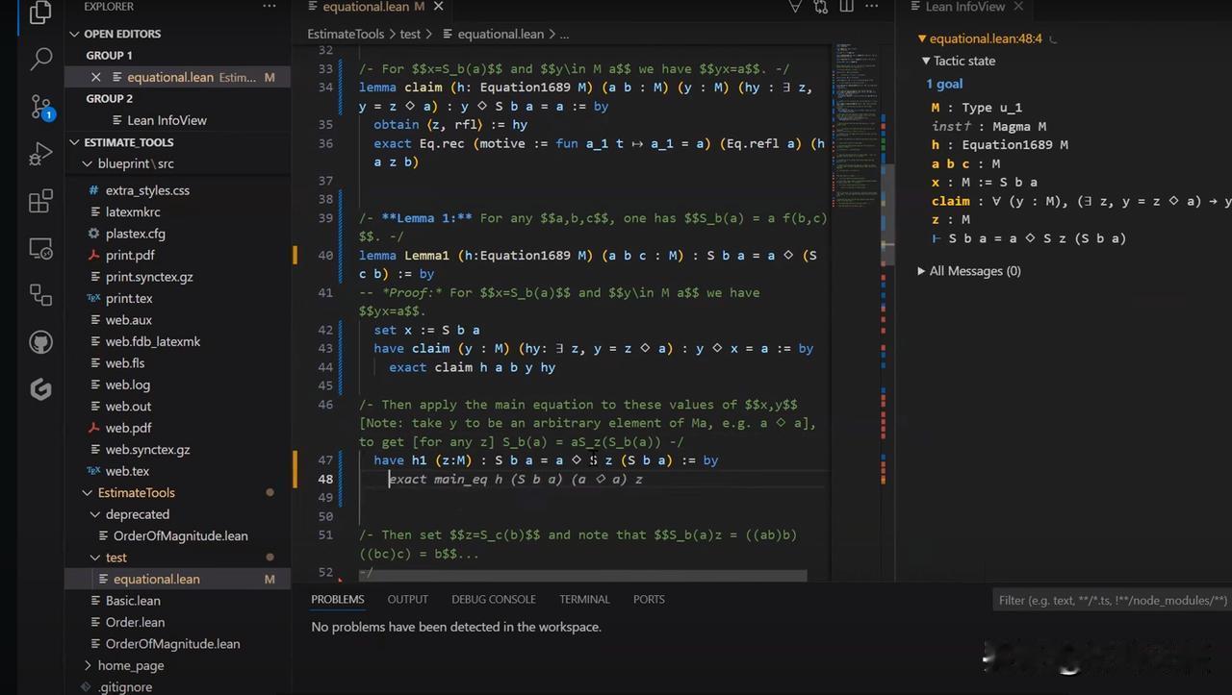Select the Lean InfoView tab

point(964,7)
